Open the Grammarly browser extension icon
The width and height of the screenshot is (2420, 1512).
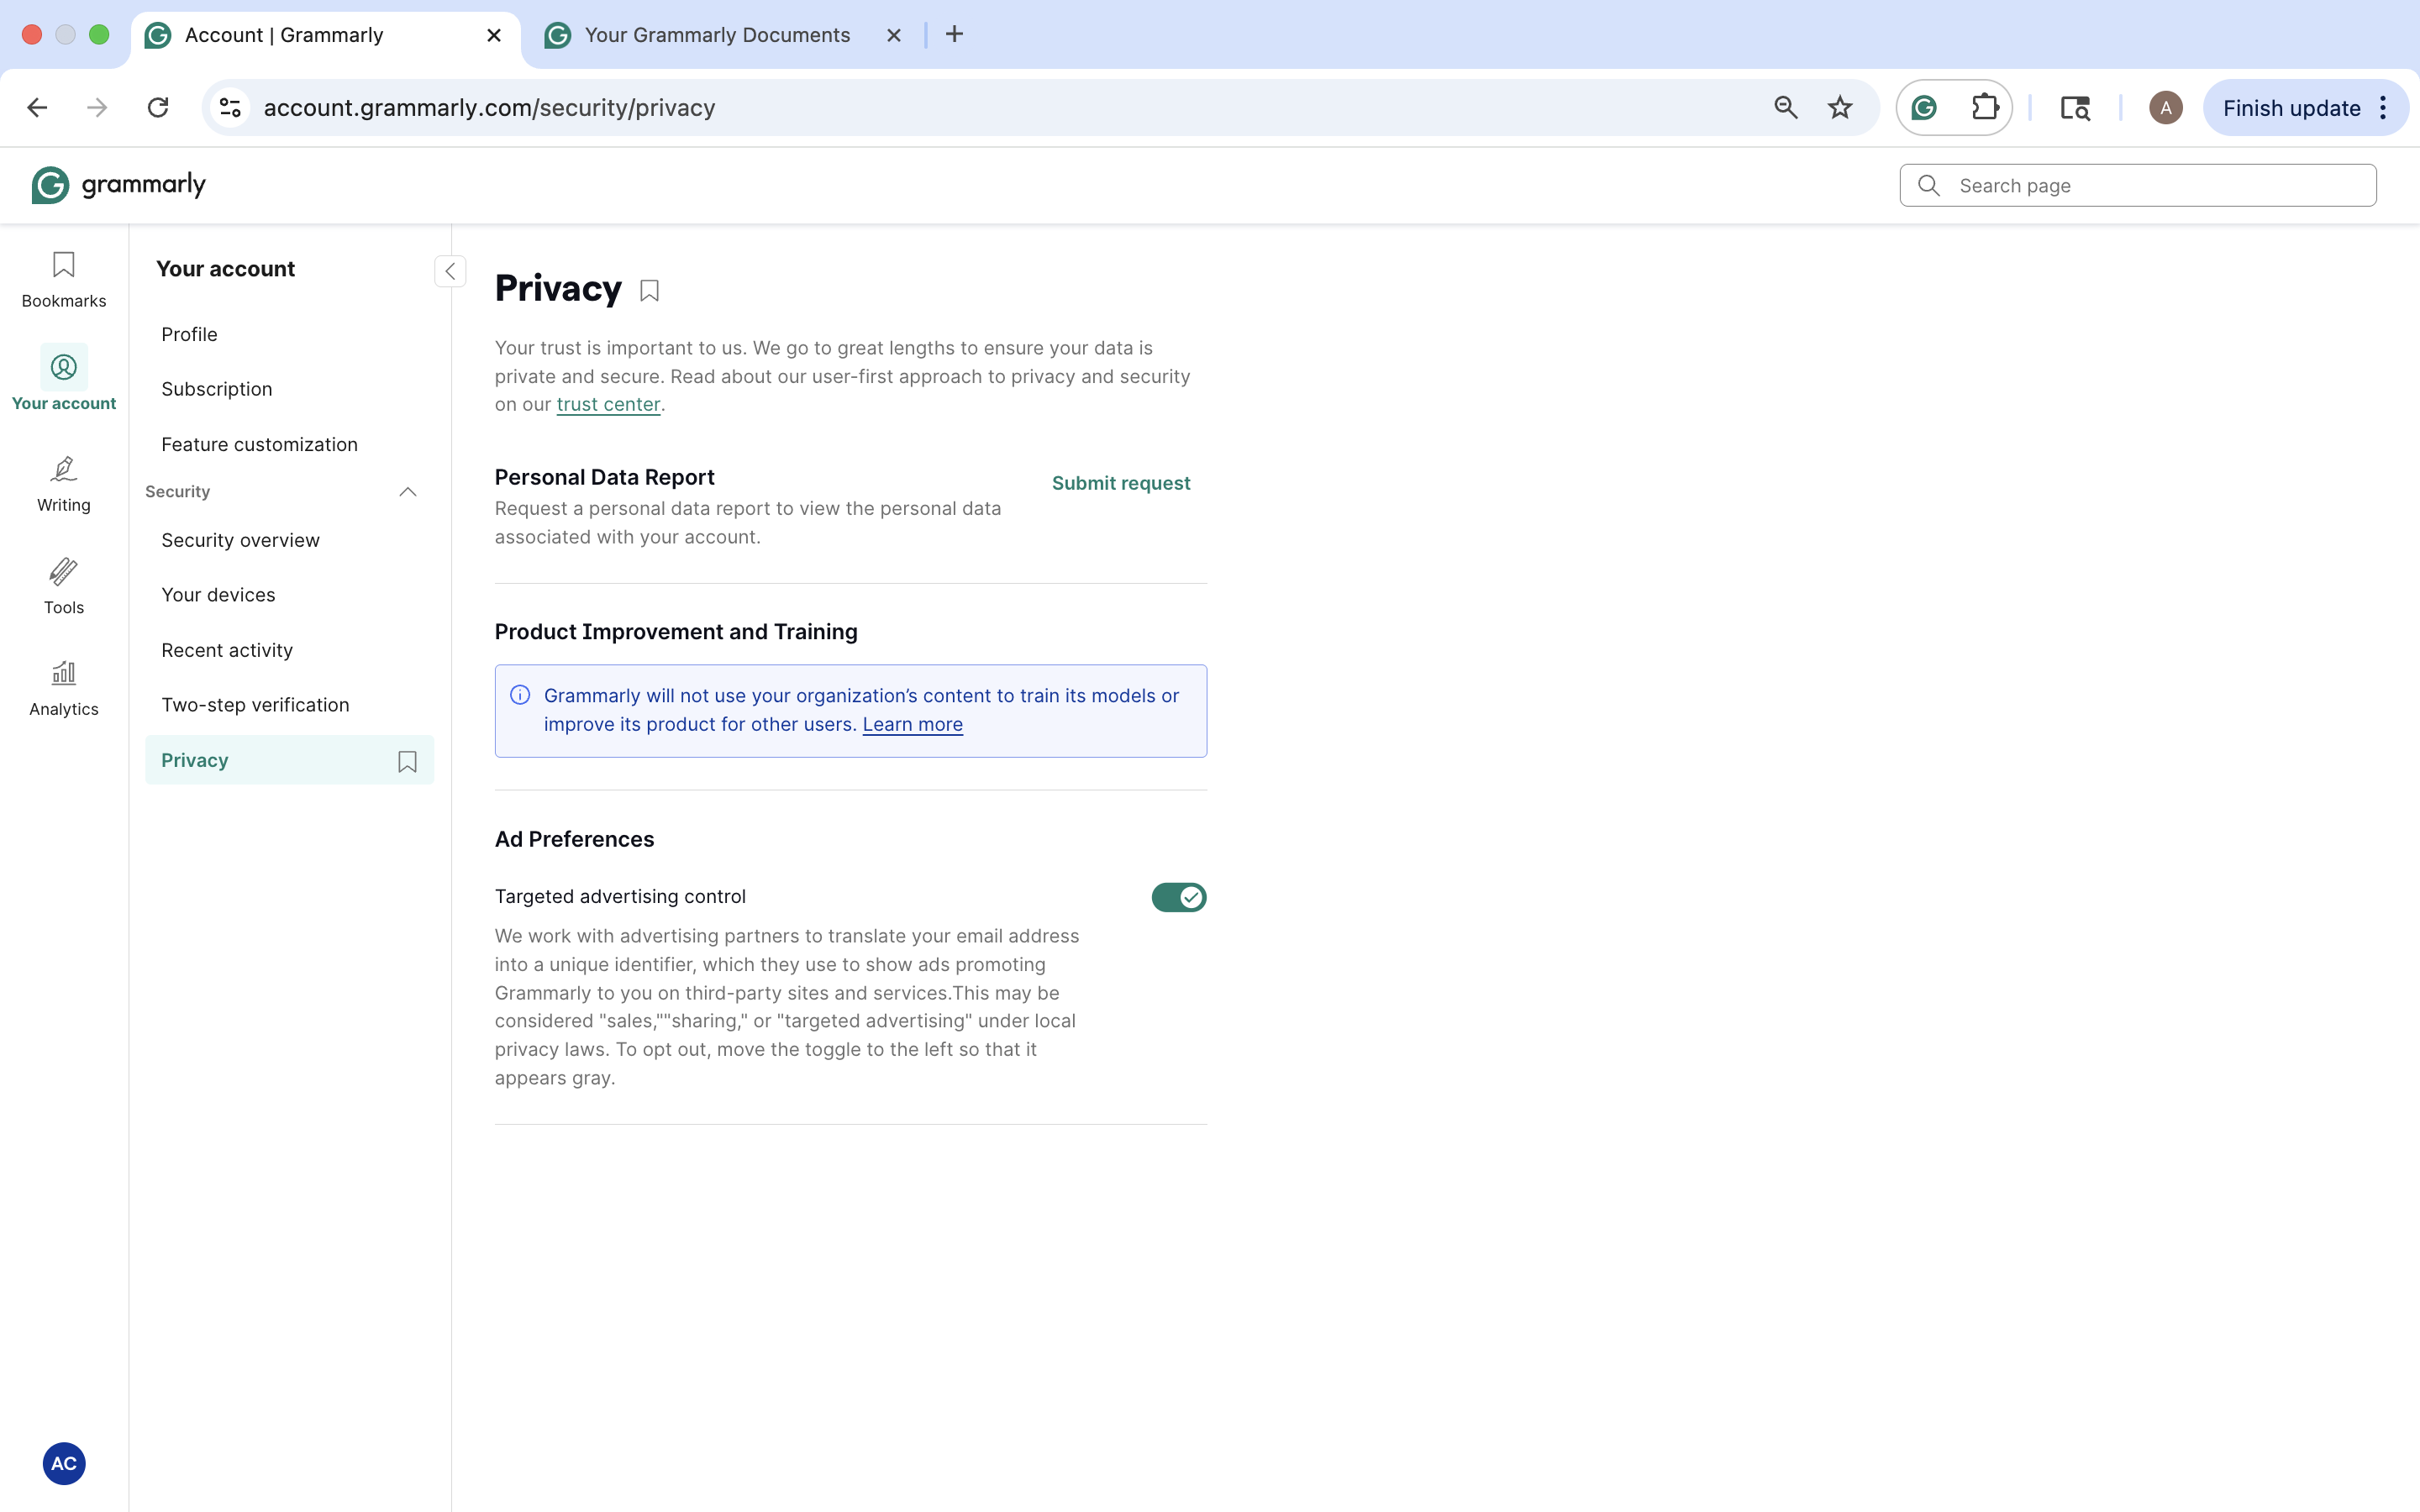click(x=1922, y=107)
